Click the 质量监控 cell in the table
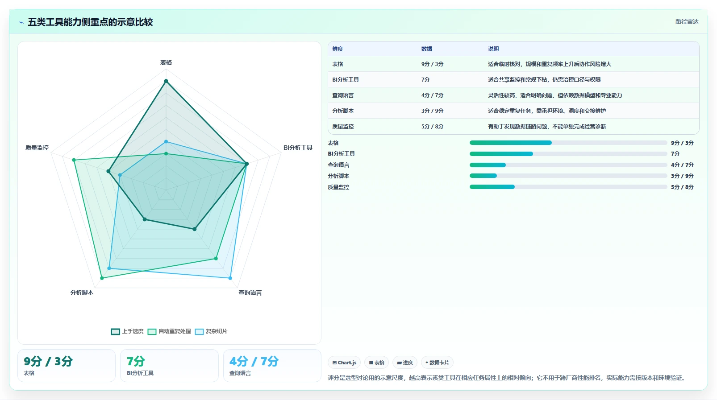 point(343,127)
